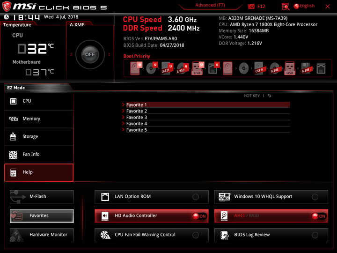
Task: Select the Help item in sidebar
Action: 39,172
